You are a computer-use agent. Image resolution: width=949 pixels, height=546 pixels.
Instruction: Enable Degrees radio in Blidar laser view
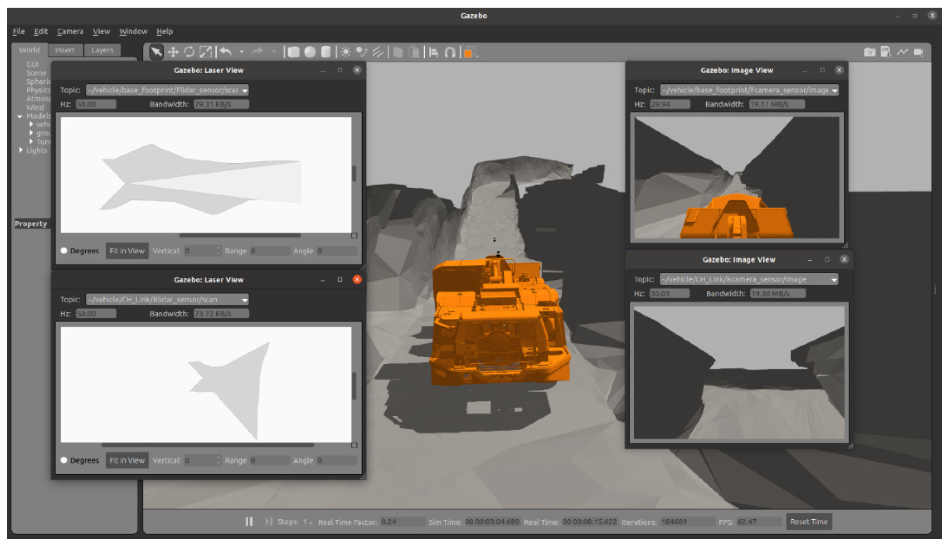point(64,460)
